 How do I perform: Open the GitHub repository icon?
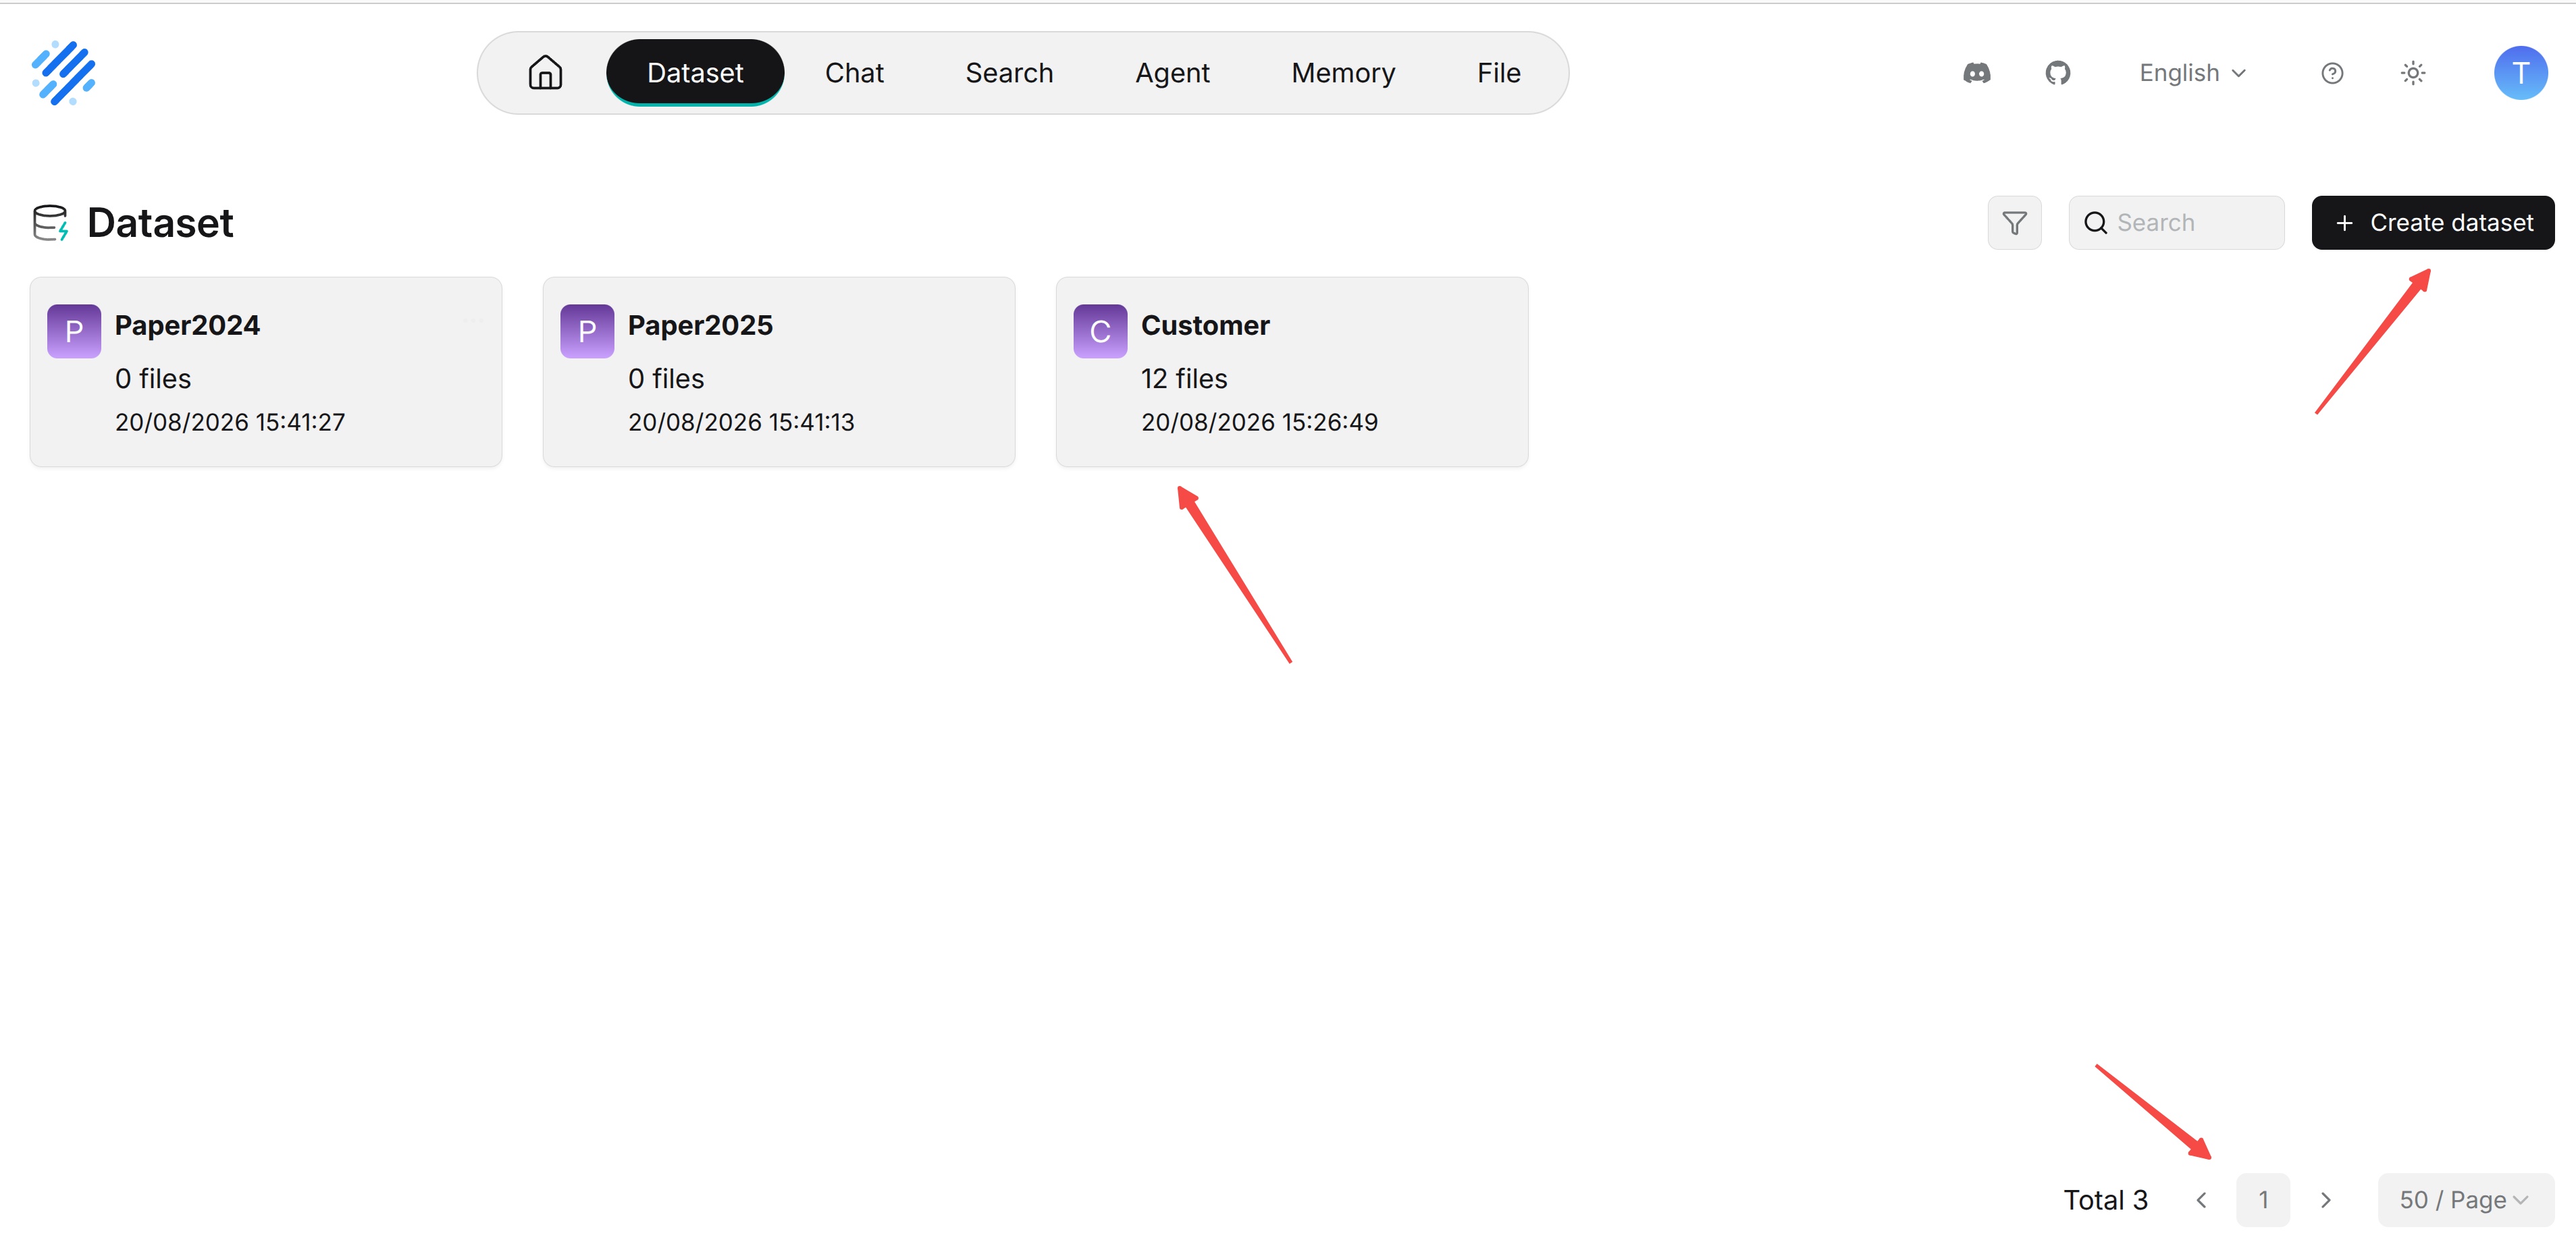2057,73
